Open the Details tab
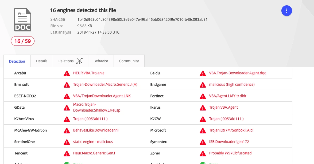This screenshot has height=164, width=314. [x=42, y=61]
